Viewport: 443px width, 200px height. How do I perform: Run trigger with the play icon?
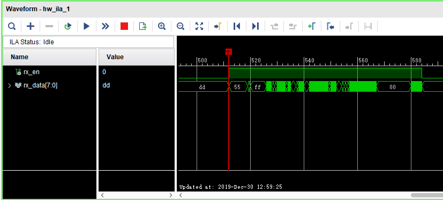point(86,27)
